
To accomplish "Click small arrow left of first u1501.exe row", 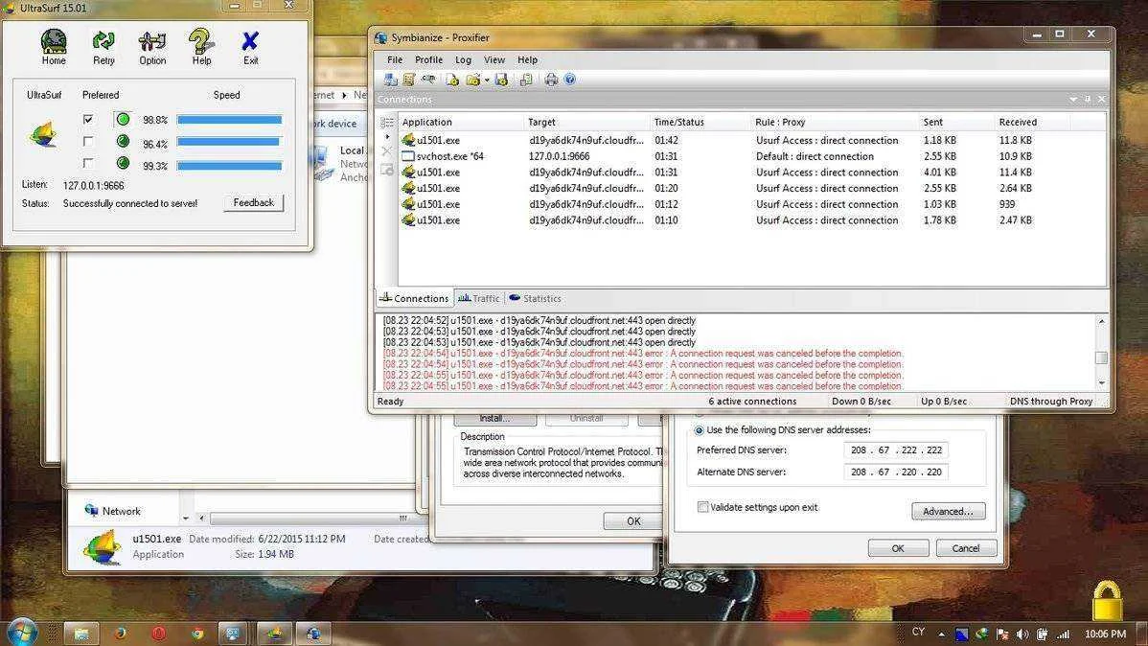I will pos(387,137).
